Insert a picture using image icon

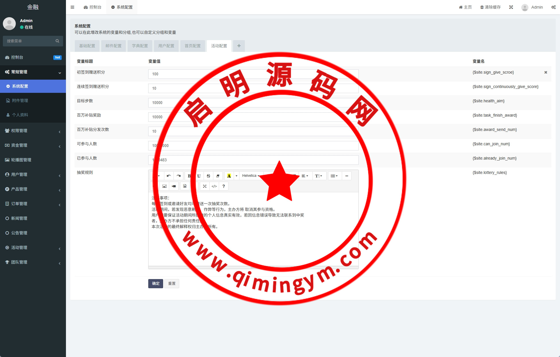164,186
